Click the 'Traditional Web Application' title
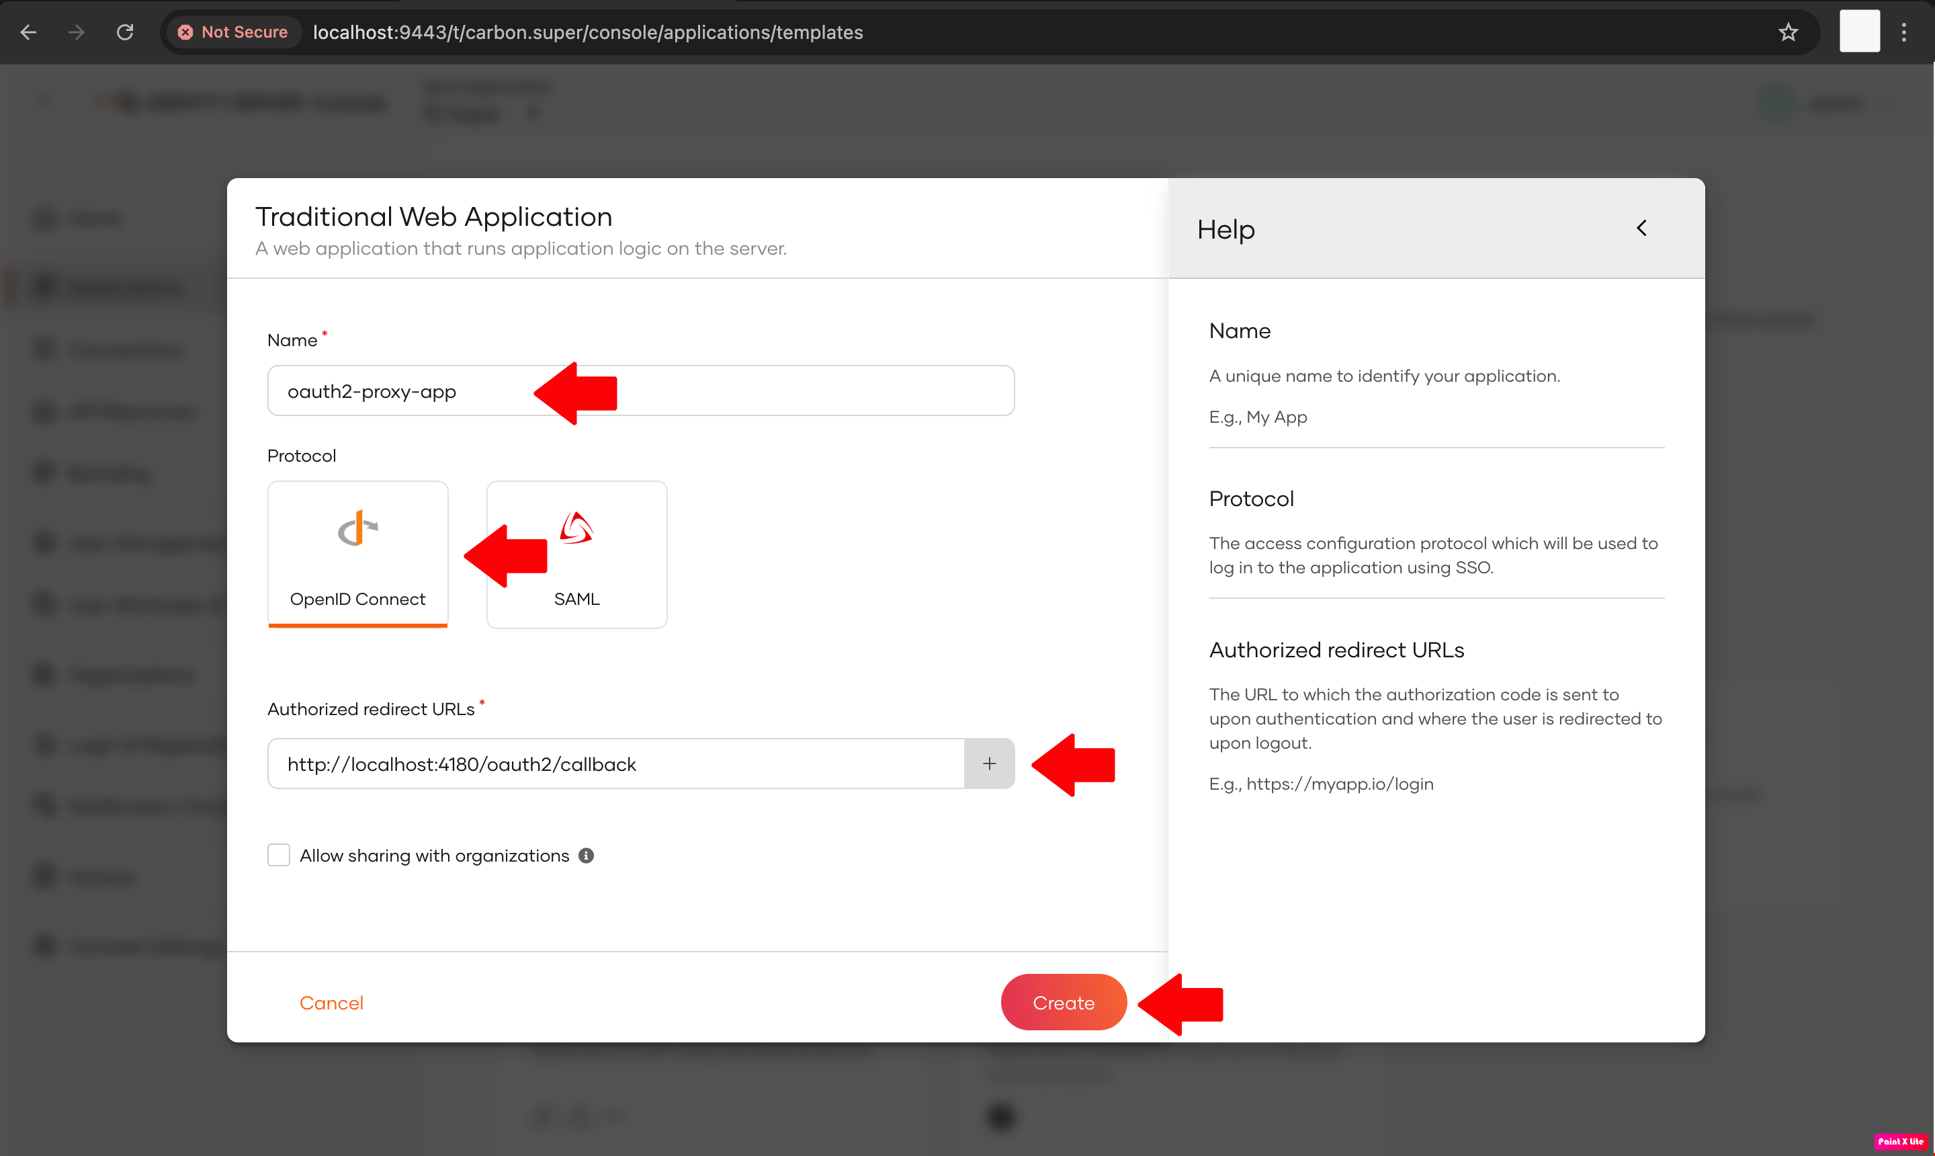The width and height of the screenshot is (1935, 1156). point(434,216)
